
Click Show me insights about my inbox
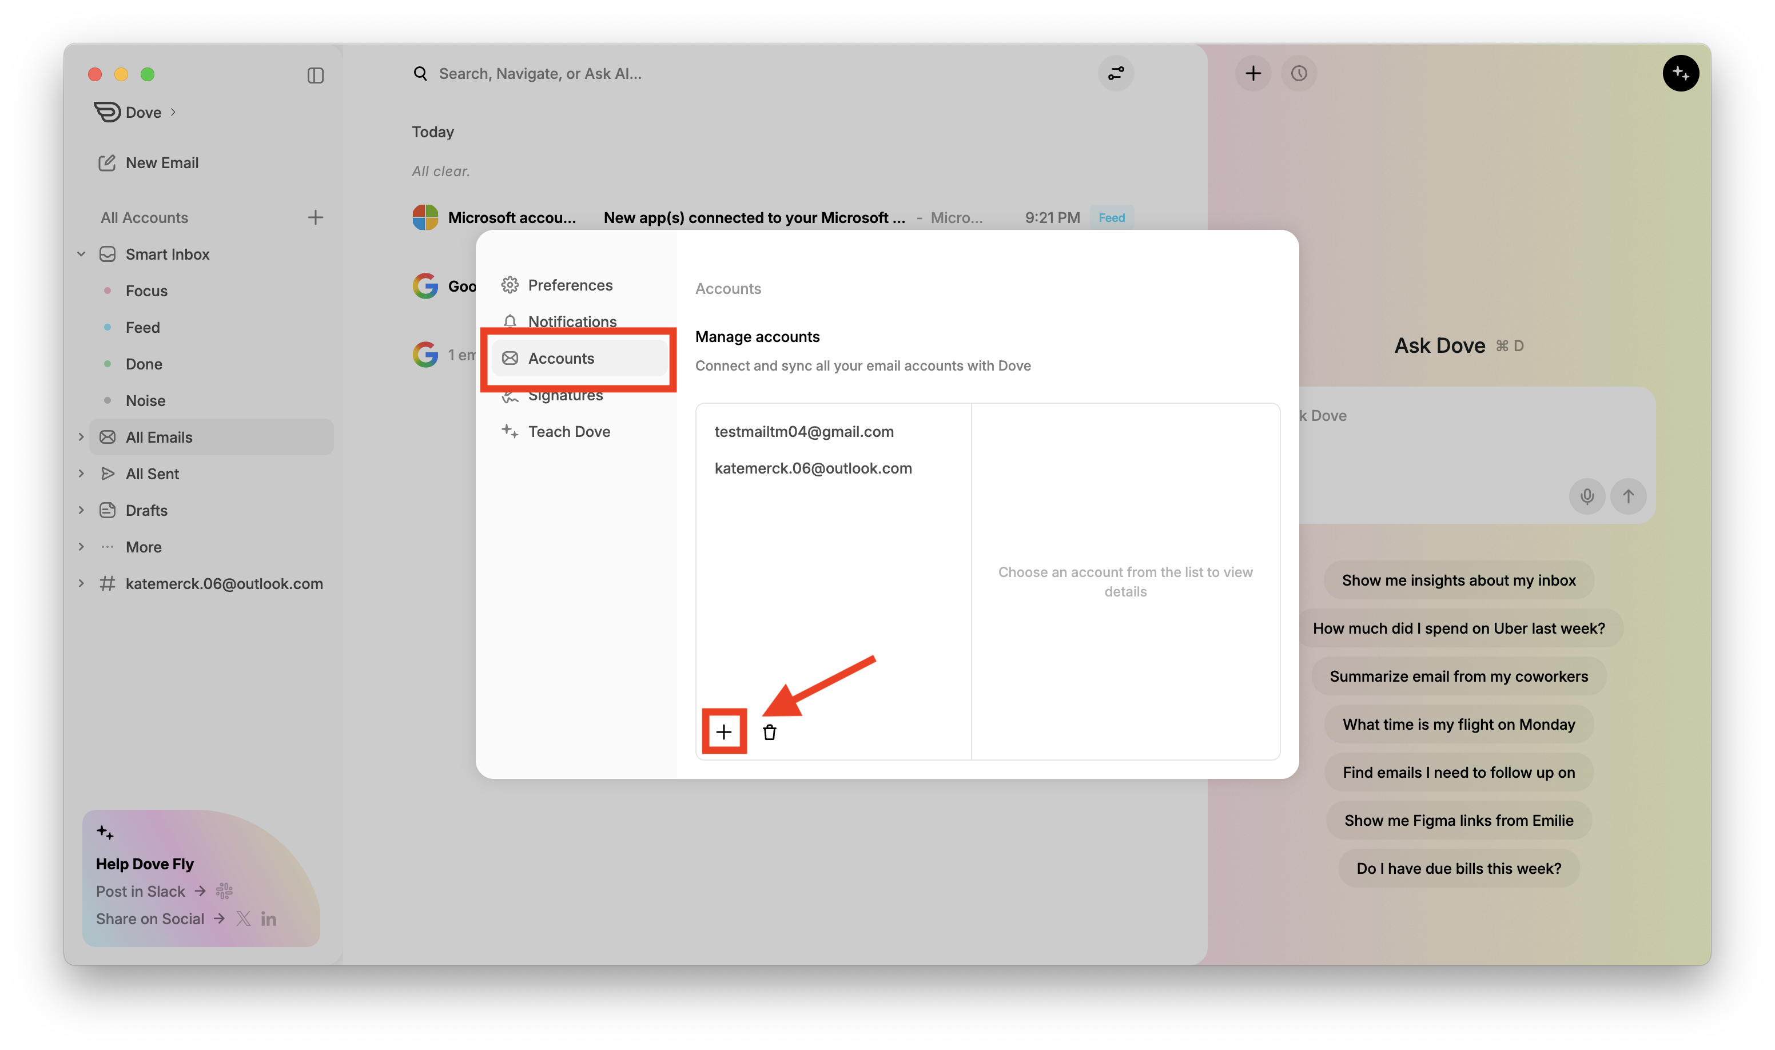pyautogui.click(x=1458, y=580)
